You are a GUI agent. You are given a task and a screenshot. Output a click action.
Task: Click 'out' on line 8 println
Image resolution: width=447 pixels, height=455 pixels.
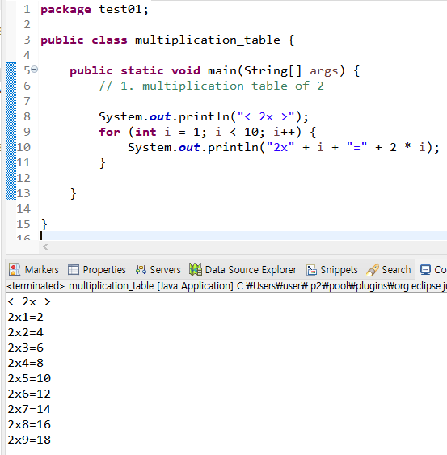[160, 116]
